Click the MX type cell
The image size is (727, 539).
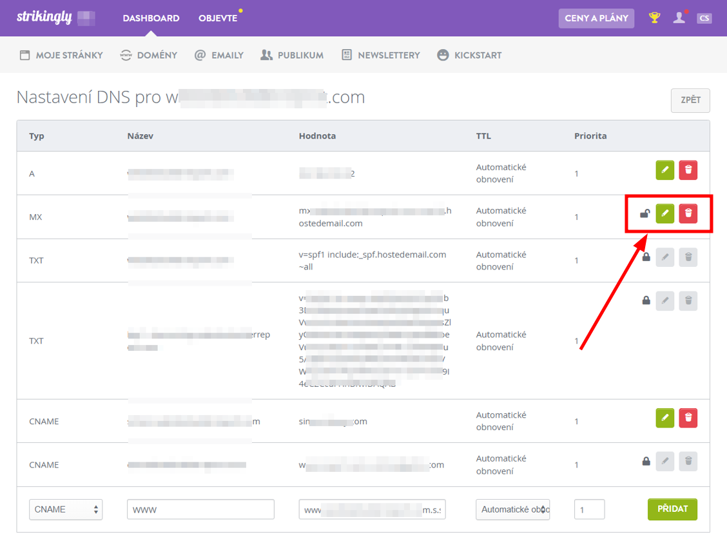coord(35,217)
